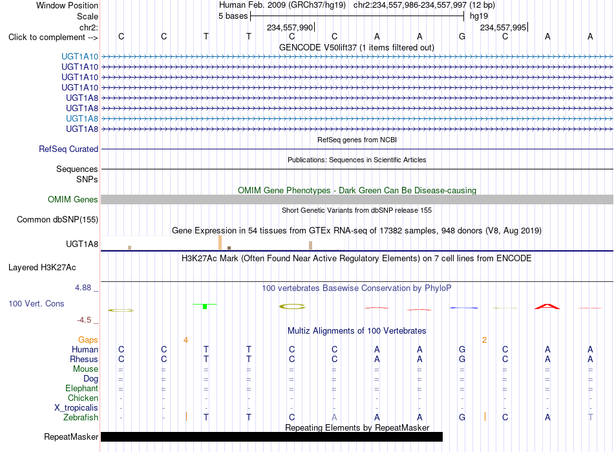Open the Layered H3K27Ac track label
This screenshot has width=614, height=452.
click(42, 267)
